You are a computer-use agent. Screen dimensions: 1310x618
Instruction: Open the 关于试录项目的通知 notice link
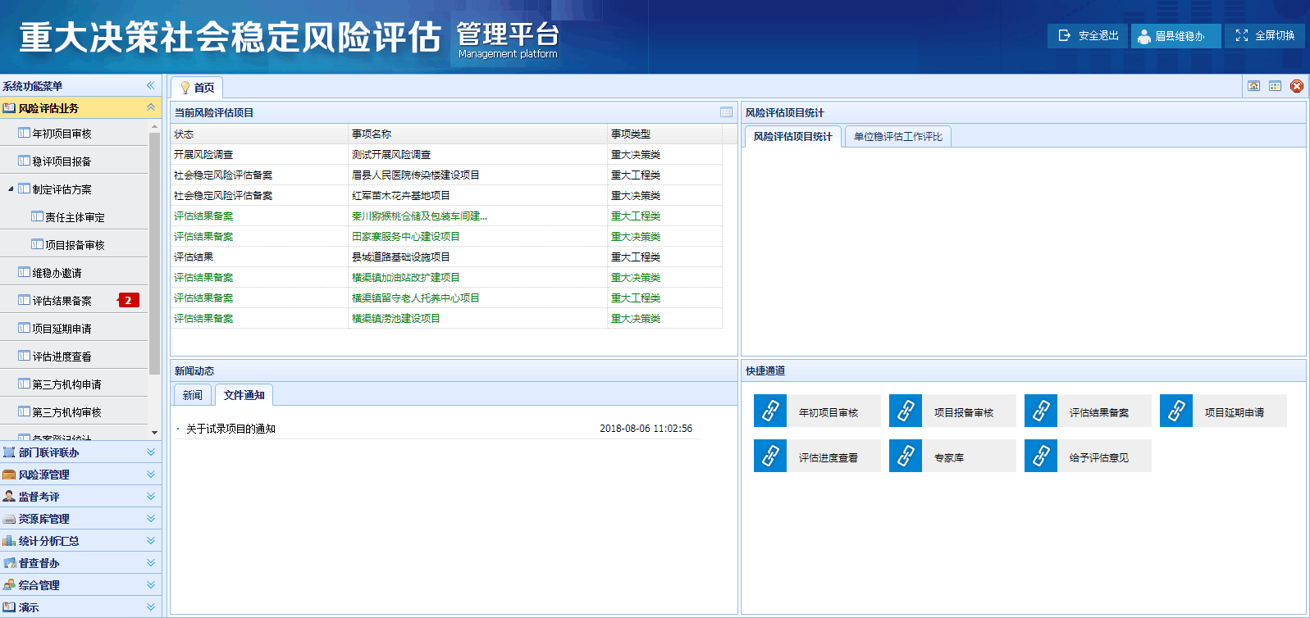(231, 429)
